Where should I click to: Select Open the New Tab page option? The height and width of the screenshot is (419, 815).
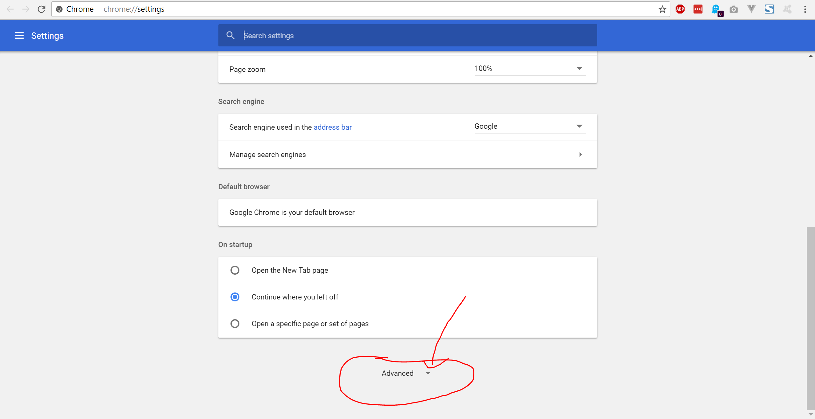point(235,270)
